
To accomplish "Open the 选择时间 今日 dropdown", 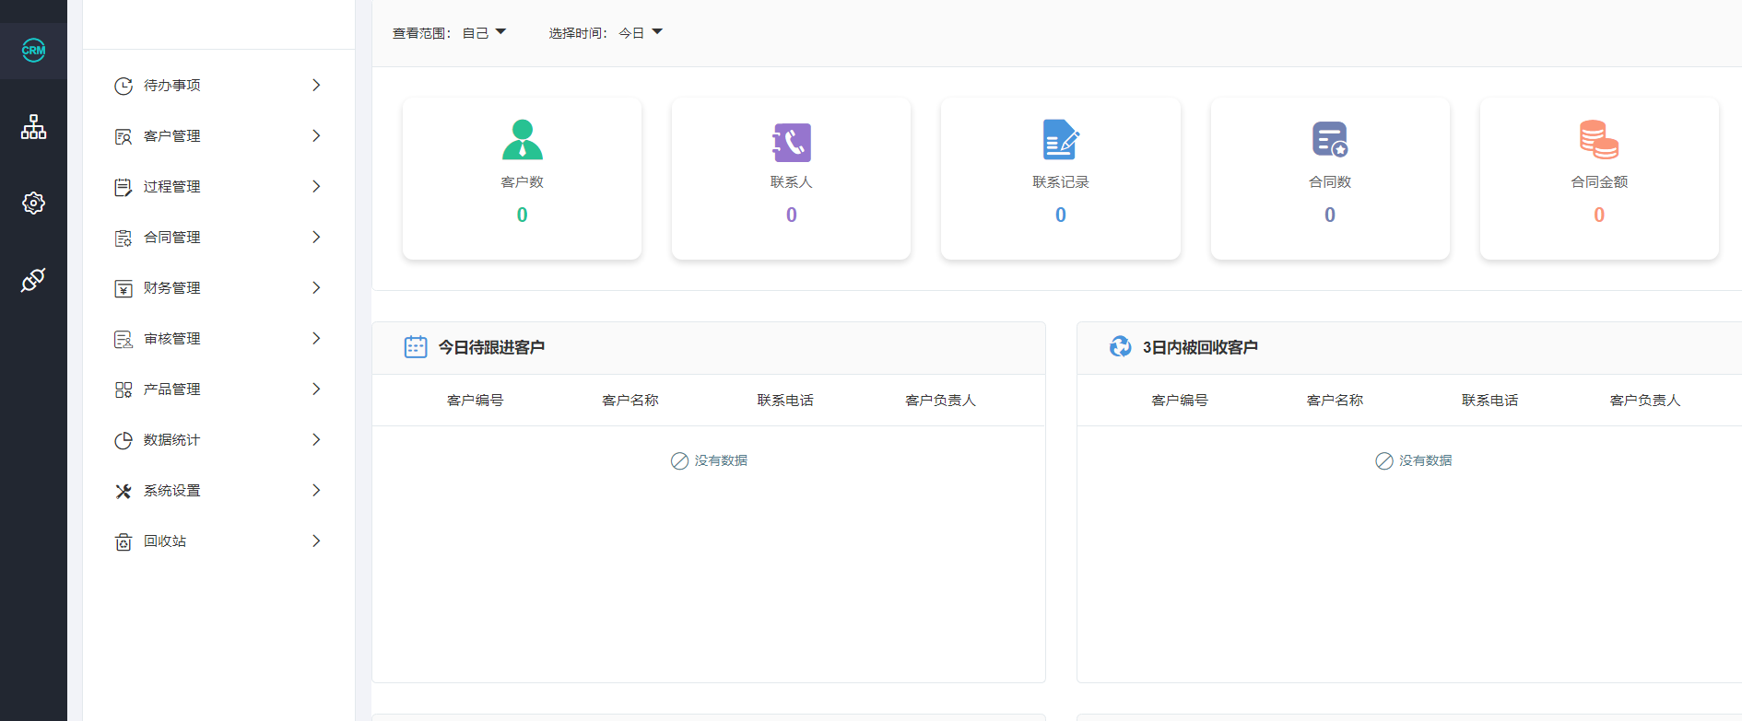I will coord(641,33).
